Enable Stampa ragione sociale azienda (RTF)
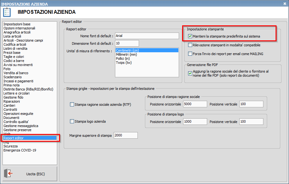Screen dimensions: 289x184 point(72,105)
